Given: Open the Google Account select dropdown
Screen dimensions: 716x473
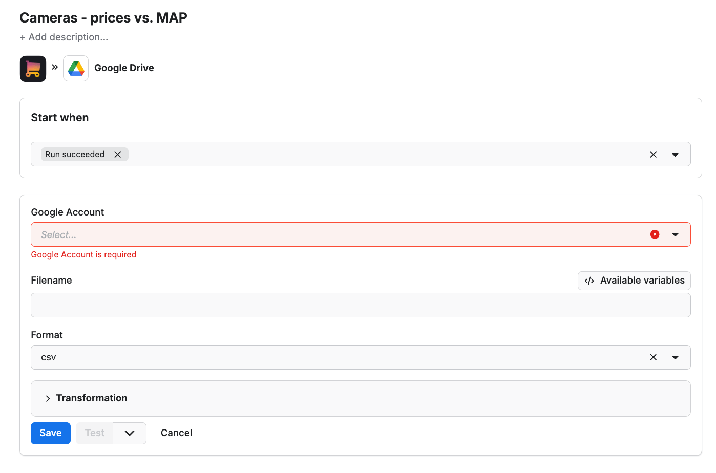Looking at the screenshot, I should [x=675, y=234].
